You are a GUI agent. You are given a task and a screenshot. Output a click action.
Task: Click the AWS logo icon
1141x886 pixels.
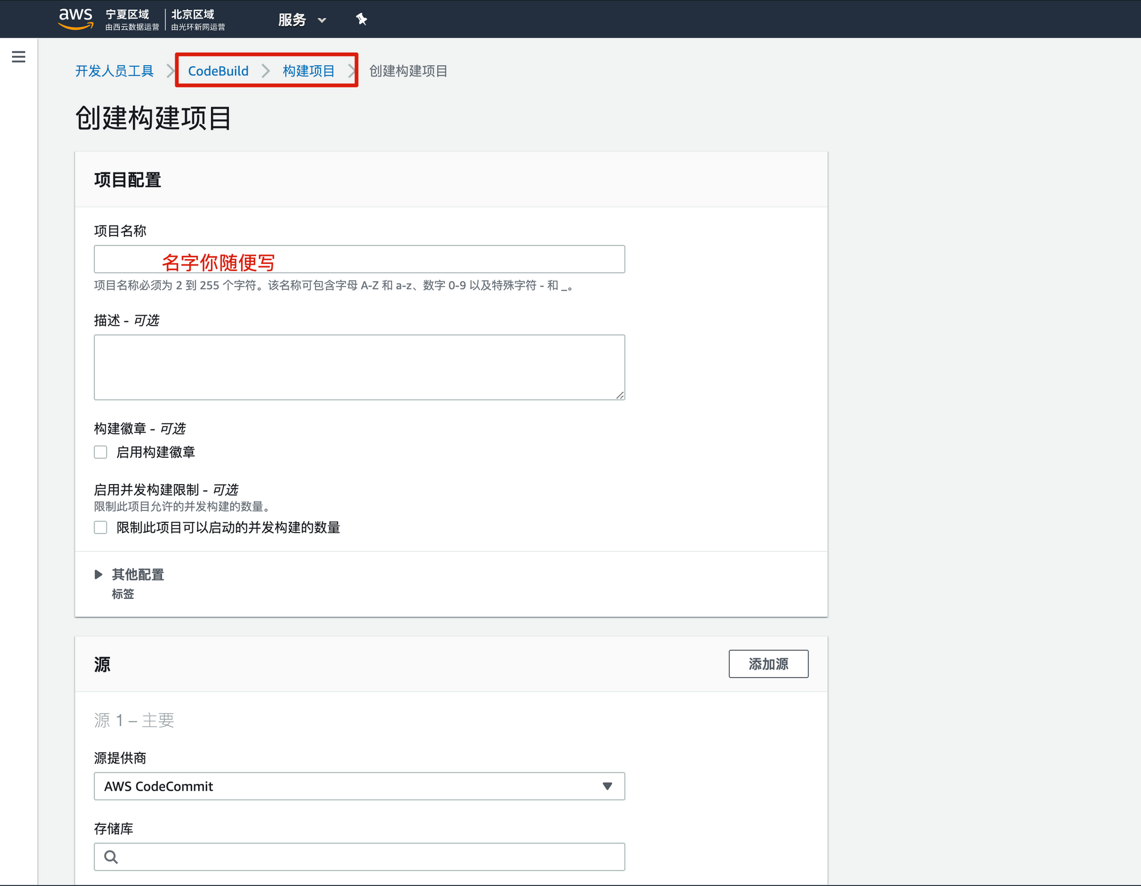pos(75,18)
